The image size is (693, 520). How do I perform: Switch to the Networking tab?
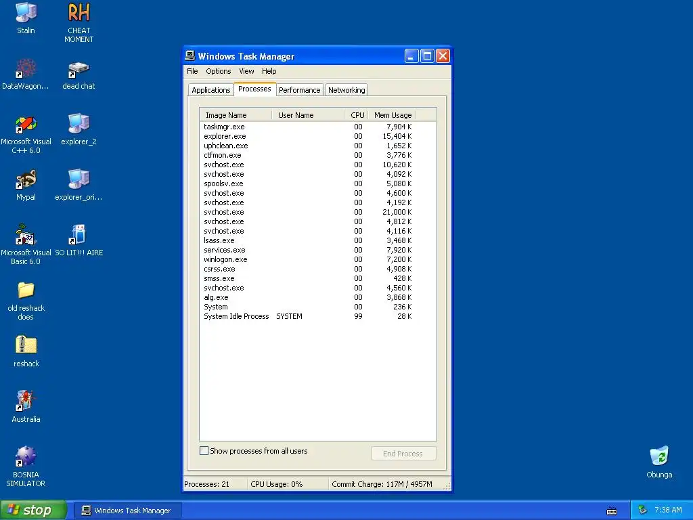[346, 90]
